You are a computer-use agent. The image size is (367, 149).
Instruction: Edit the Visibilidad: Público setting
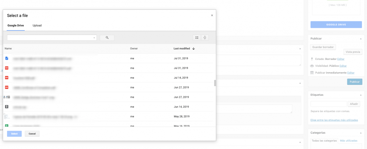(x=343, y=66)
